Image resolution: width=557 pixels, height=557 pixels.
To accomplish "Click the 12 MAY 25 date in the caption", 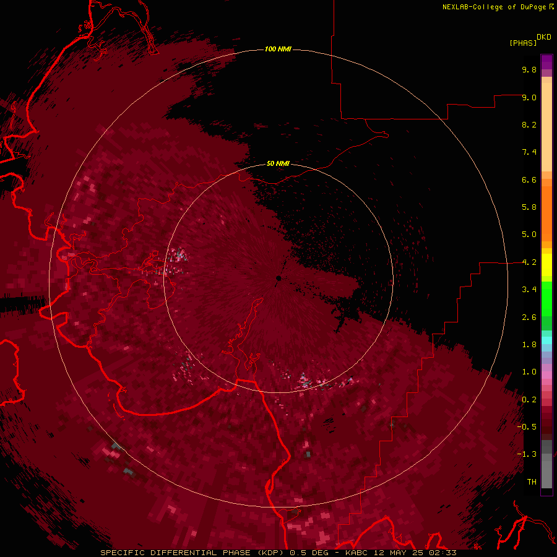I will point(400,553).
